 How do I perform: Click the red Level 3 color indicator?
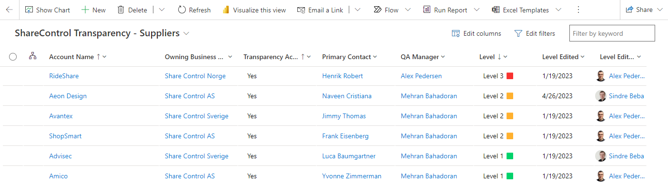(510, 76)
